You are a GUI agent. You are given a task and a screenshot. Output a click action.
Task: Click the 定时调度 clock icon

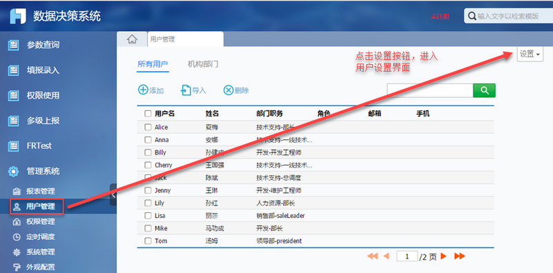point(17,237)
